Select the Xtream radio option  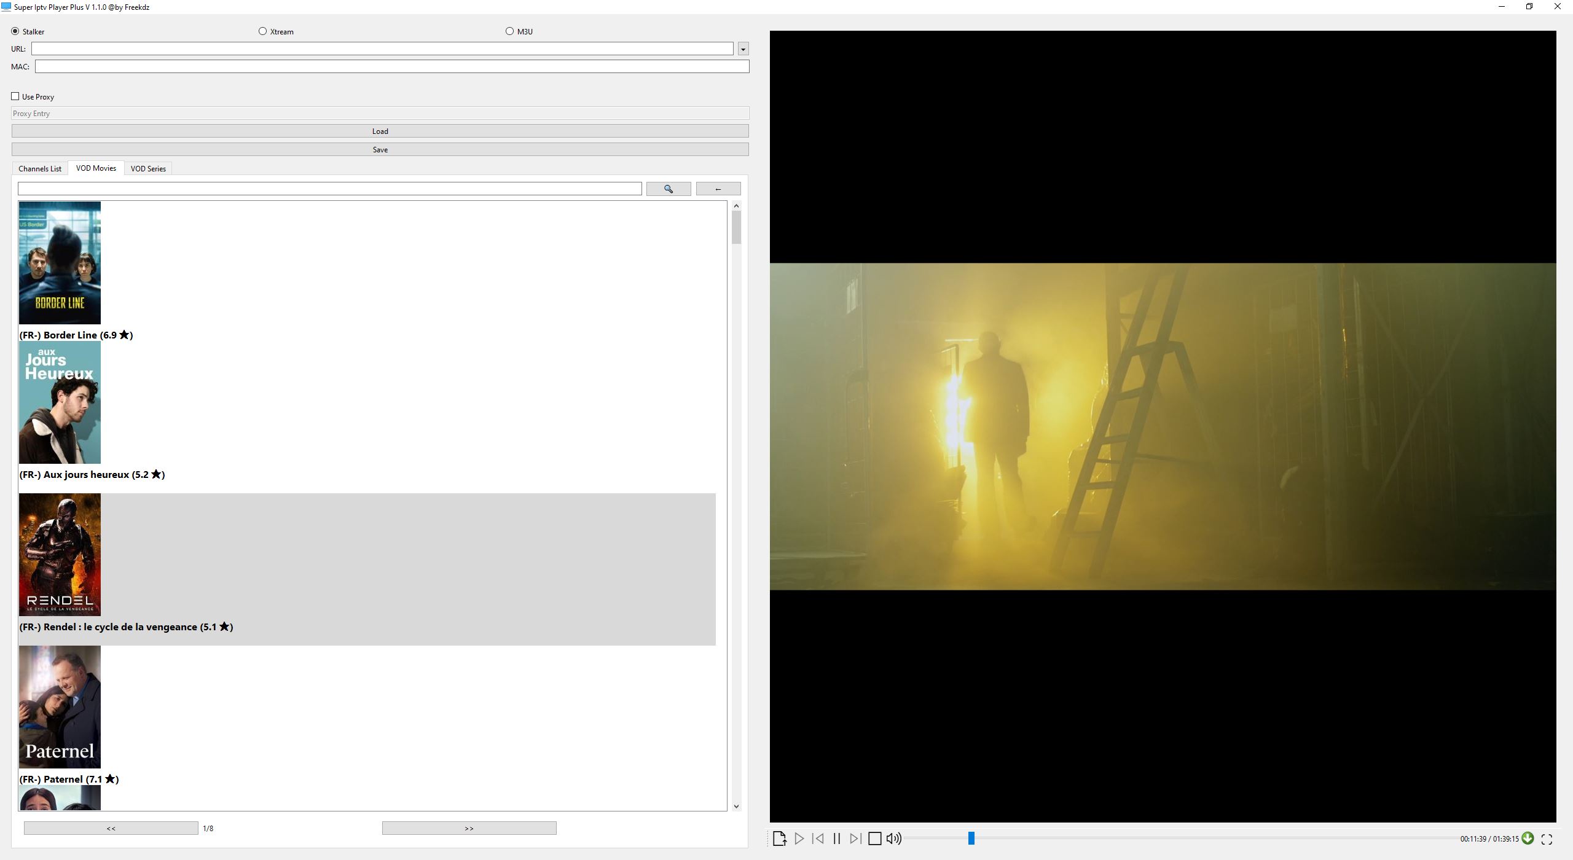(276, 31)
